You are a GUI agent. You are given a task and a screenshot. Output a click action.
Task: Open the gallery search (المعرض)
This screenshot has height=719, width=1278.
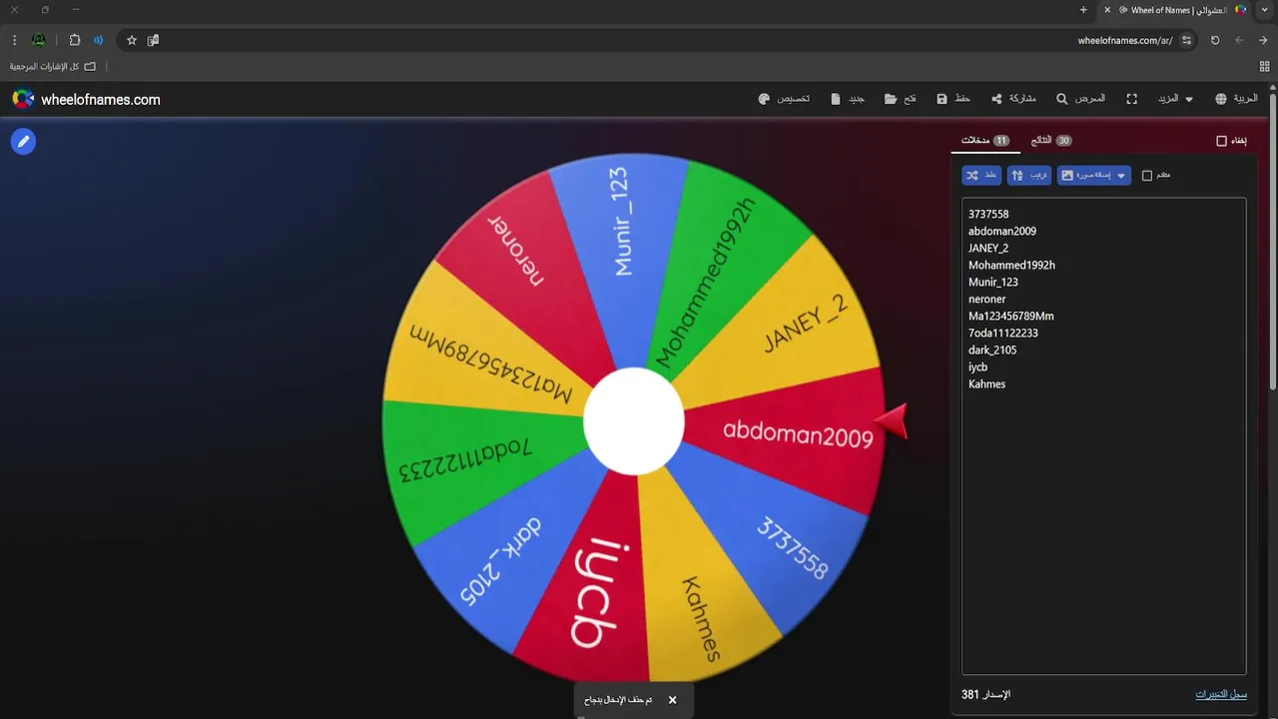point(1080,100)
